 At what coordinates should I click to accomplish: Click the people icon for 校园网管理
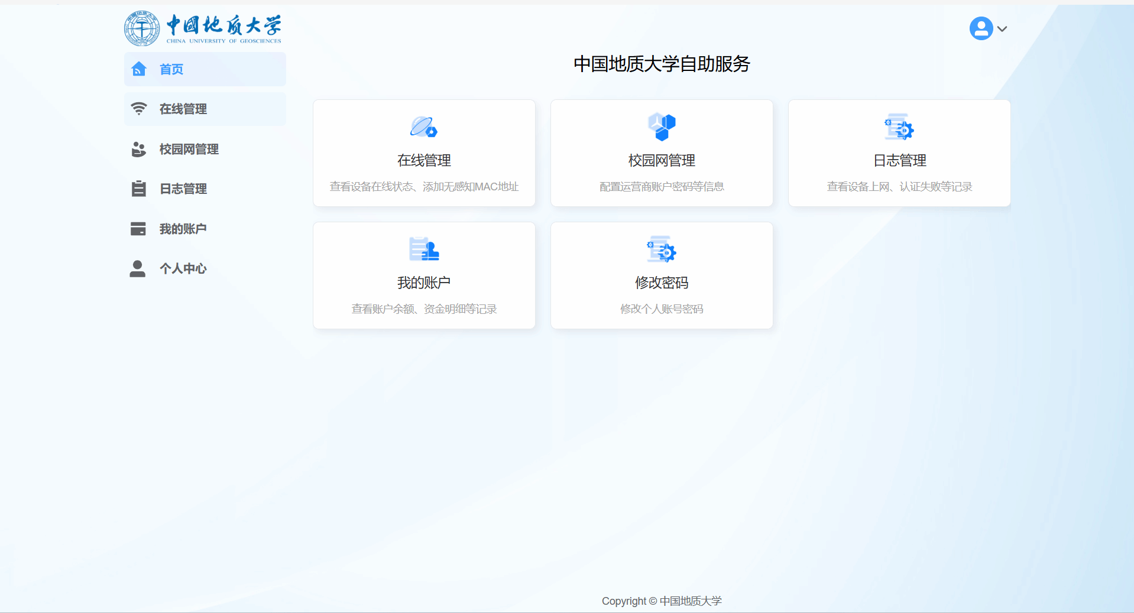click(x=139, y=149)
